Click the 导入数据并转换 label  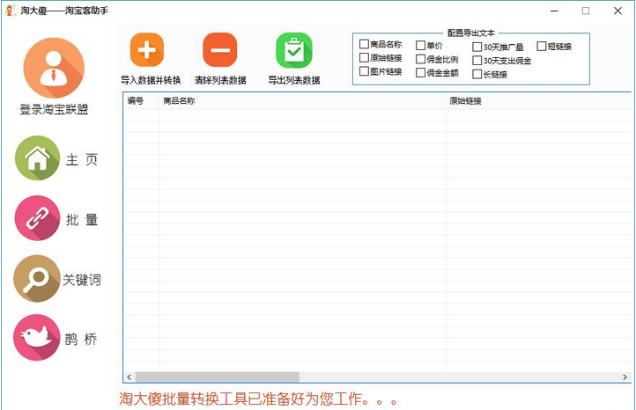point(151,80)
